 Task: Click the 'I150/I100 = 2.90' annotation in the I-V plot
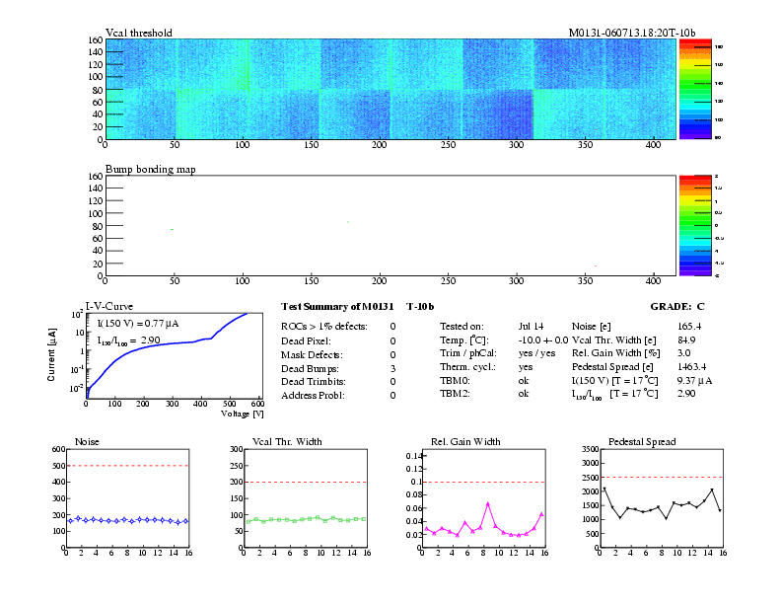point(129,340)
